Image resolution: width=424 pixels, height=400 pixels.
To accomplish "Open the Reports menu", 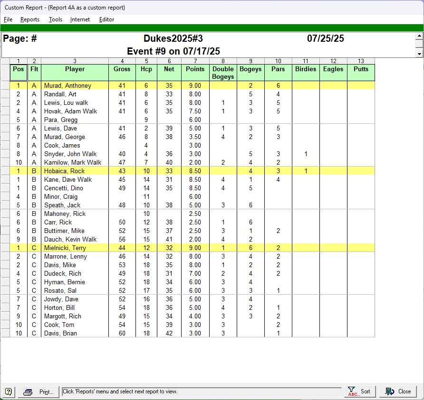I will [x=30, y=19].
